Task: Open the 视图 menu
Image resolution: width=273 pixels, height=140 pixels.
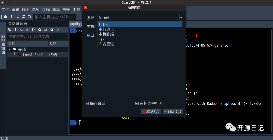Action: click(26, 10)
